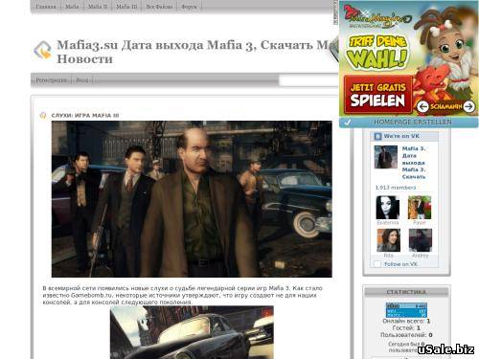Click the right arrow in the ad banner

[x=468, y=106]
